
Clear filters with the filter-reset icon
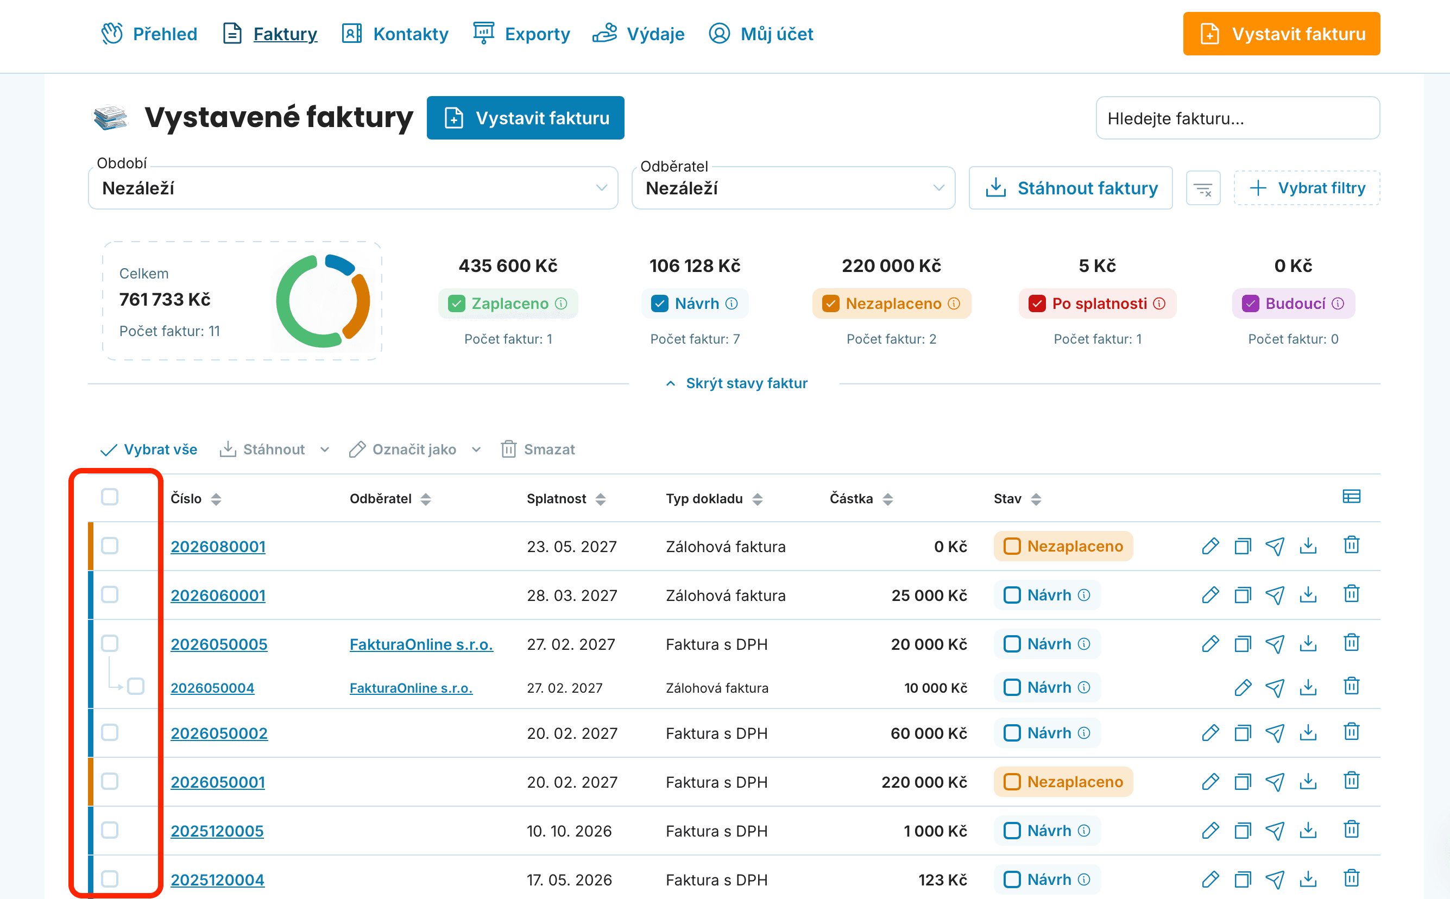coord(1202,188)
